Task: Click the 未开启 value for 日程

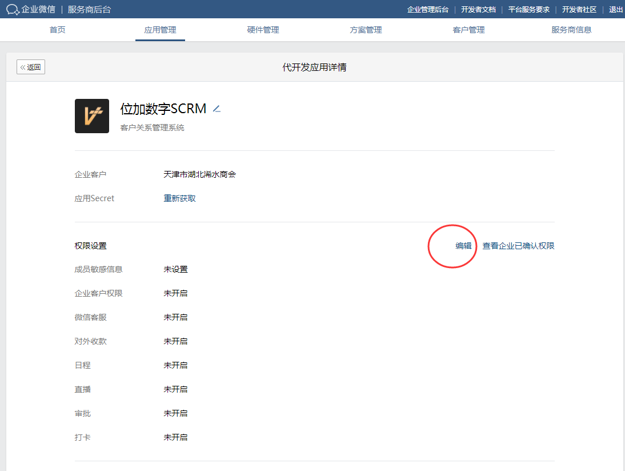Action: click(176, 365)
